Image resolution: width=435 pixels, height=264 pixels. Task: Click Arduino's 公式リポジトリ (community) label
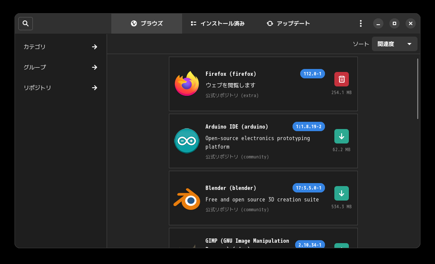(237, 157)
